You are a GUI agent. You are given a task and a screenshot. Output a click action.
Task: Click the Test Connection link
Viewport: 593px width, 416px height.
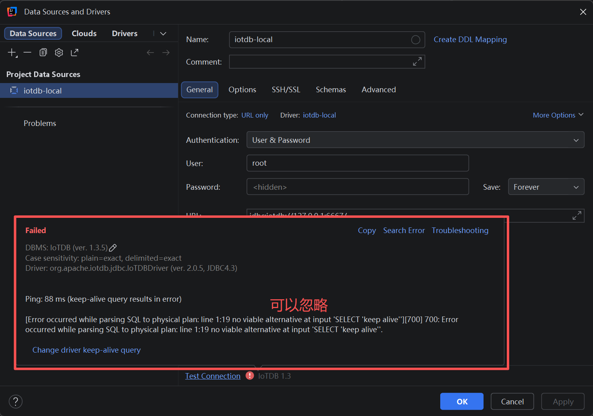tap(213, 376)
